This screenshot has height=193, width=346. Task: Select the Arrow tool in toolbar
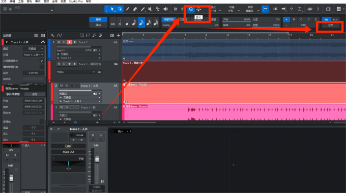pyautogui.click(x=112, y=9)
